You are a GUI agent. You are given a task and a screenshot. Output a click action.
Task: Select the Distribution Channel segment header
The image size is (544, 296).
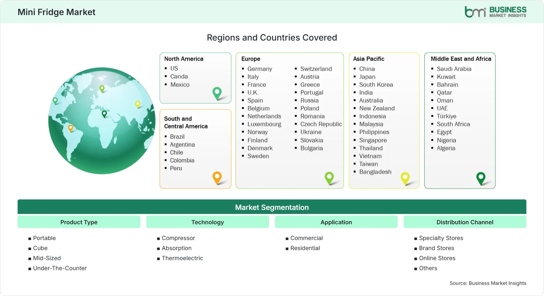pos(465,222)
